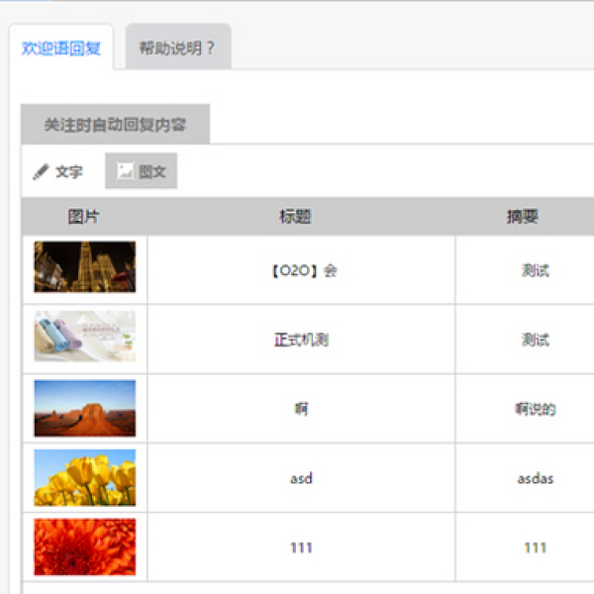The width and height of the screenshot is (594, 594).
Task: Select the 关注时自动回复内容 section tab
Action: (116, 125)
